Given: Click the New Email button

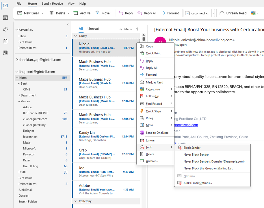Looking at the screenshot, I should click(x=28, y=13).
